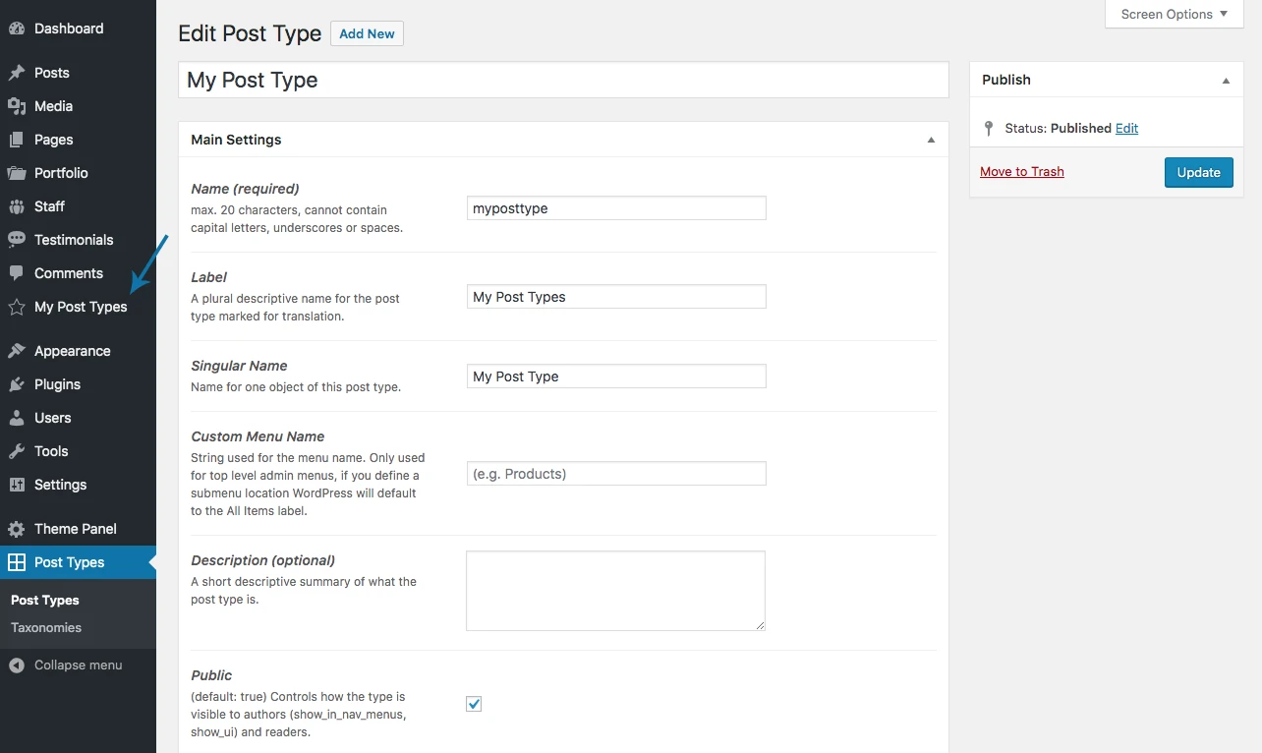Click inside the Custom Menu Name field
Image resolution: width=1262 pixels, height=753 pixels.
pyautogui.click(x=616, y=473)
